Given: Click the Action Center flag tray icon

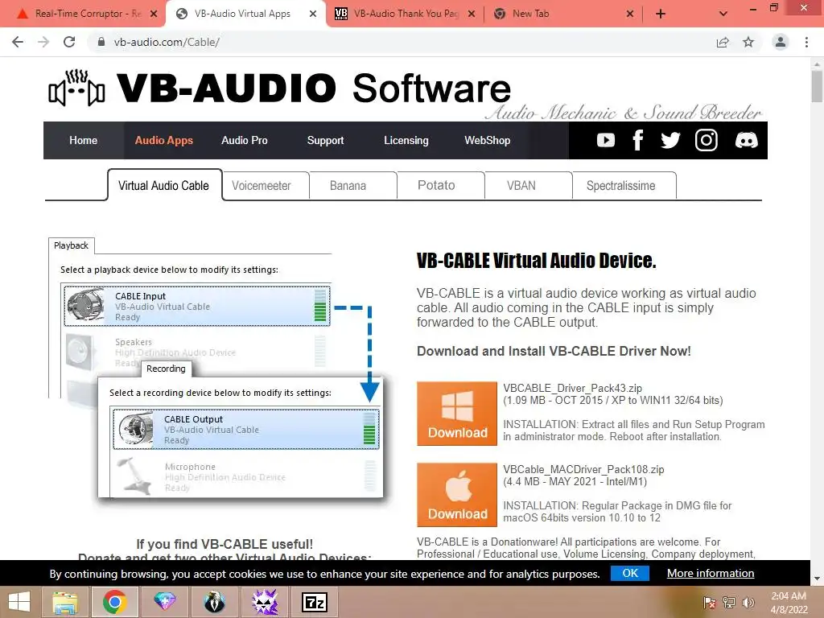Looking at the screenshot, I should click(x=710, y=603).
